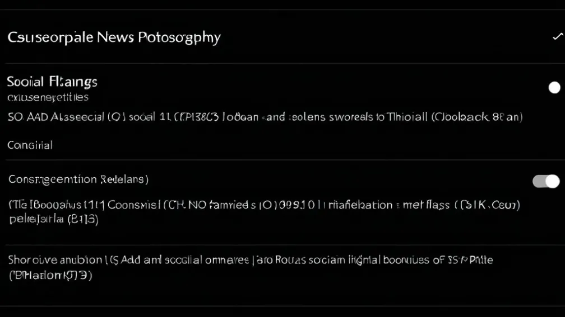Toggle the Consrngecemtion Redelans switch
Screen dimensions: 565x317
[x=545, y=181]
